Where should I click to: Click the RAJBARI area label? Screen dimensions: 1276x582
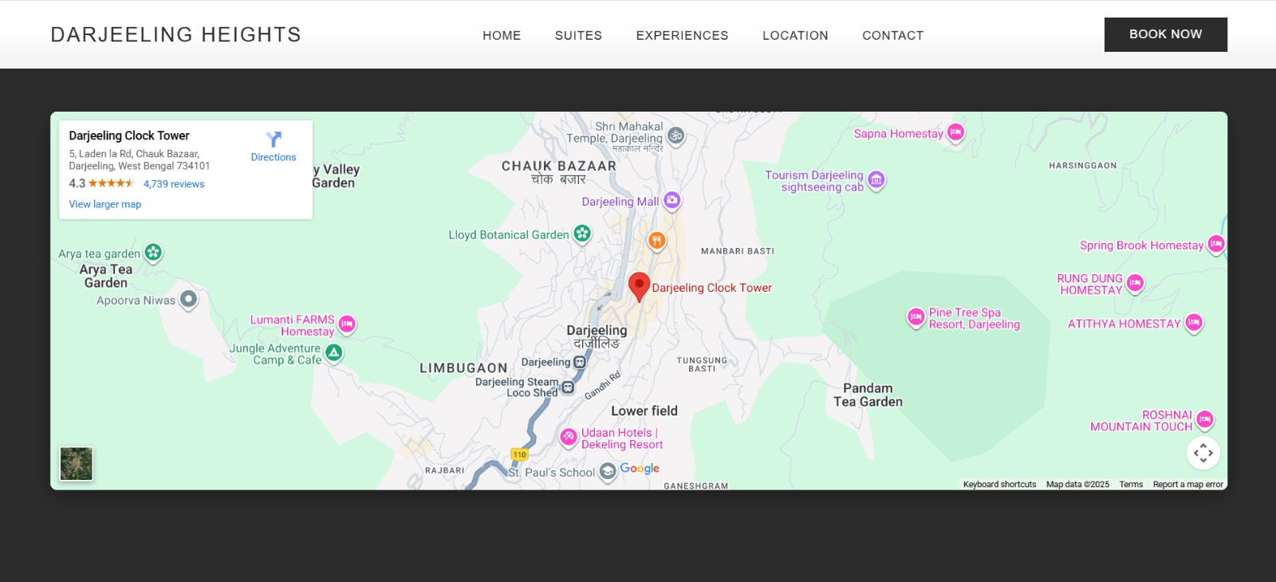(445, 470)
